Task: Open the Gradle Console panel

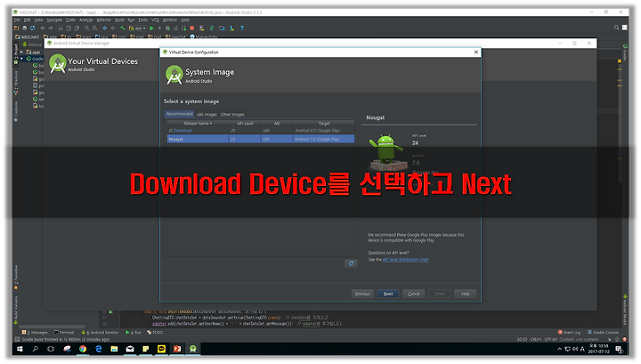Action: click(603, 333)
